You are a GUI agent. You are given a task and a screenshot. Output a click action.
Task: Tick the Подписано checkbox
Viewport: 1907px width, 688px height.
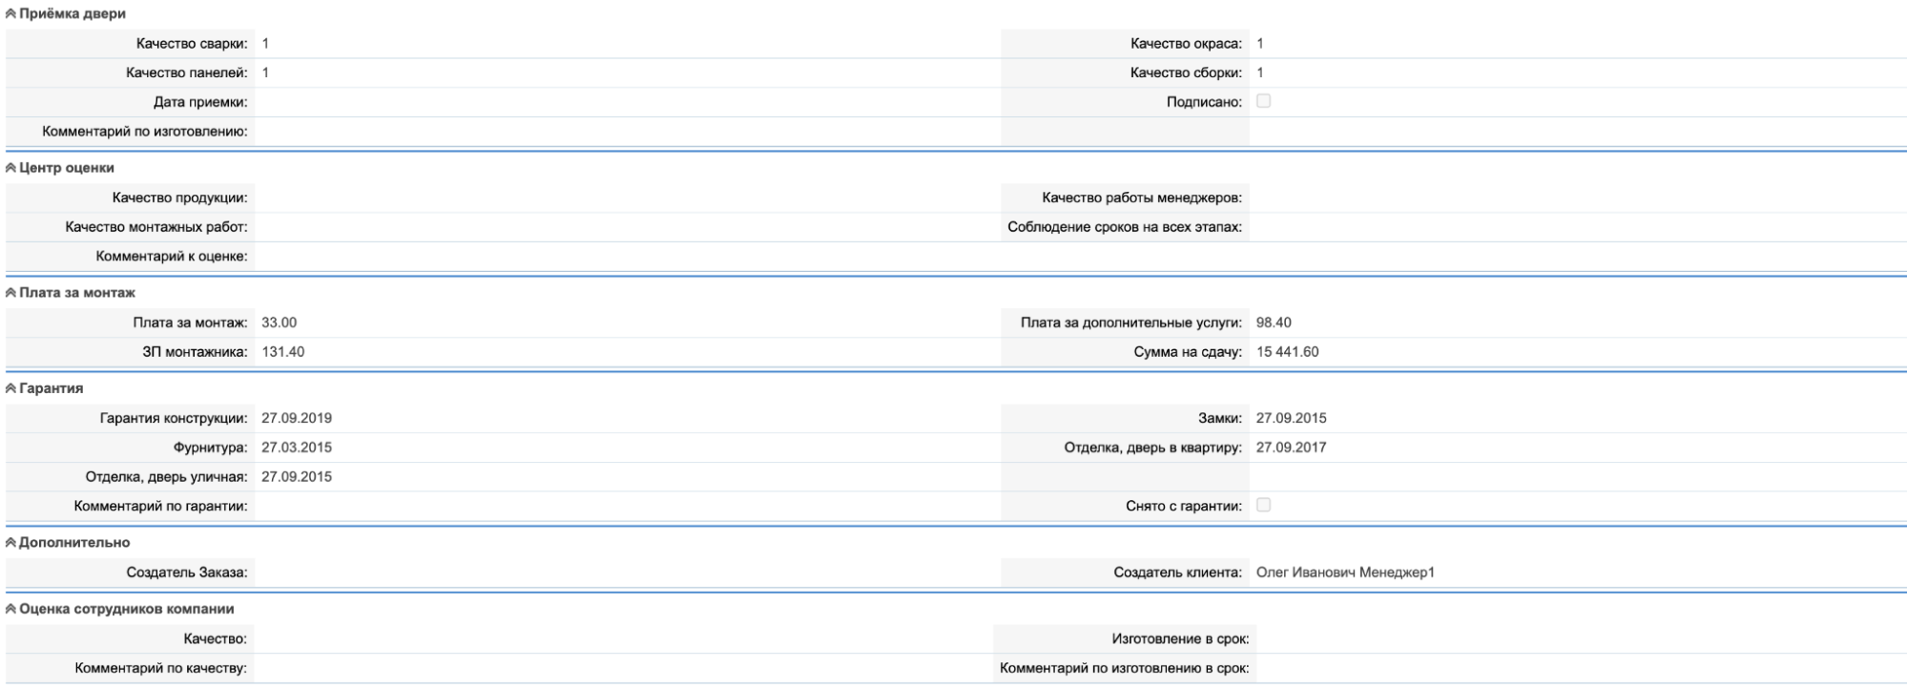click(1263, 101)
